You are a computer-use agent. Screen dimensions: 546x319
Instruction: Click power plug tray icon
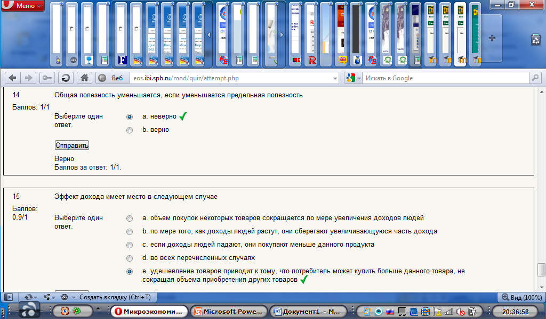(x=472, y=312)
